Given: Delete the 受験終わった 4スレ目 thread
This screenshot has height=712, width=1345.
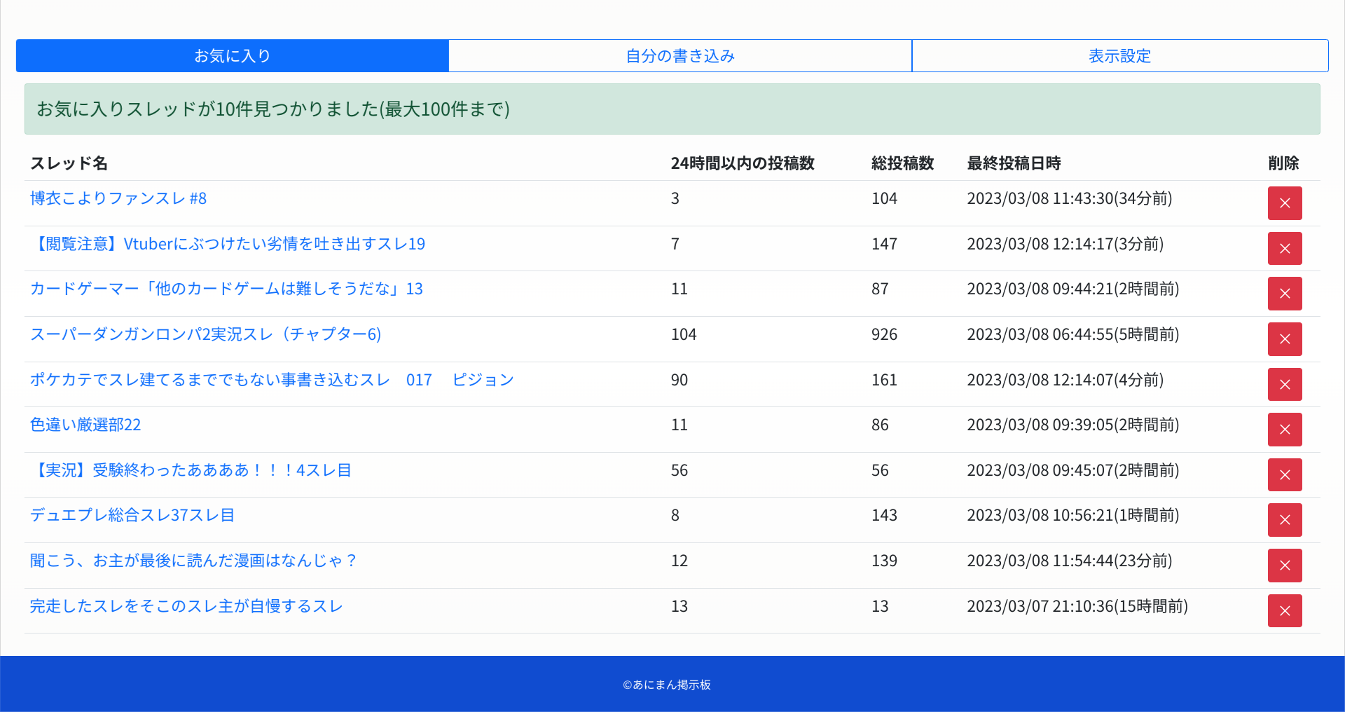Looking at the screenshot, I should coord(1284,475).
